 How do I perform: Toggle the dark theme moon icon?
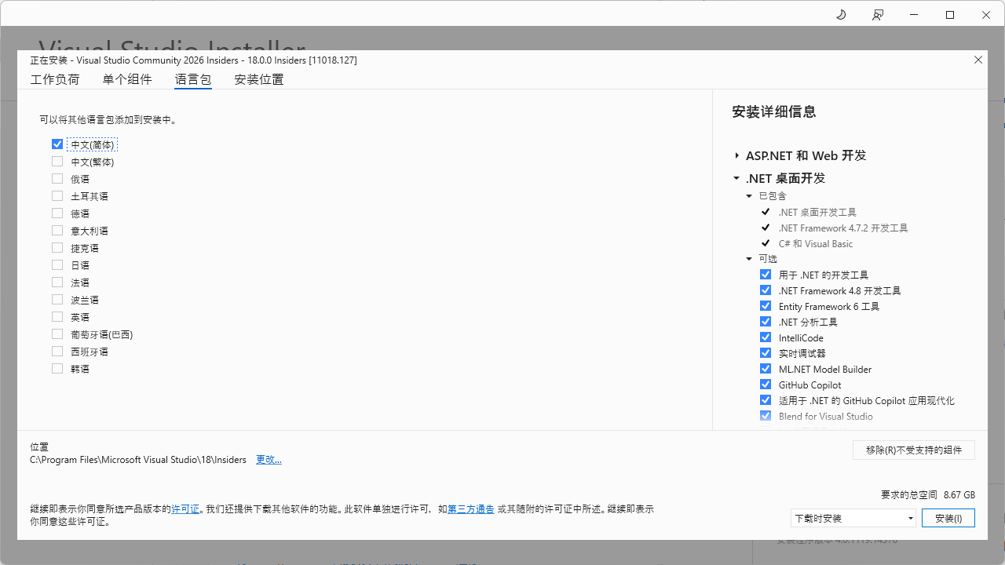(x=841, y=15)
